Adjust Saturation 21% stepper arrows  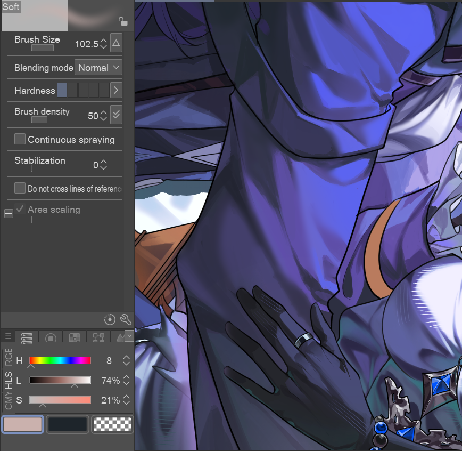tap(126, 400)
